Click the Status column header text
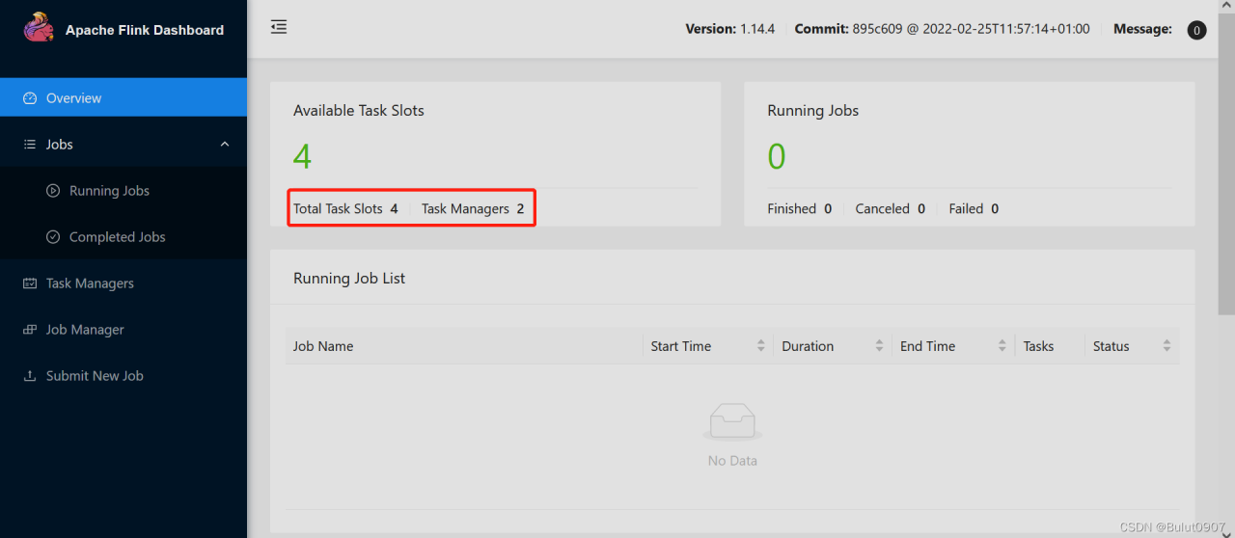 coord(1111,346)
